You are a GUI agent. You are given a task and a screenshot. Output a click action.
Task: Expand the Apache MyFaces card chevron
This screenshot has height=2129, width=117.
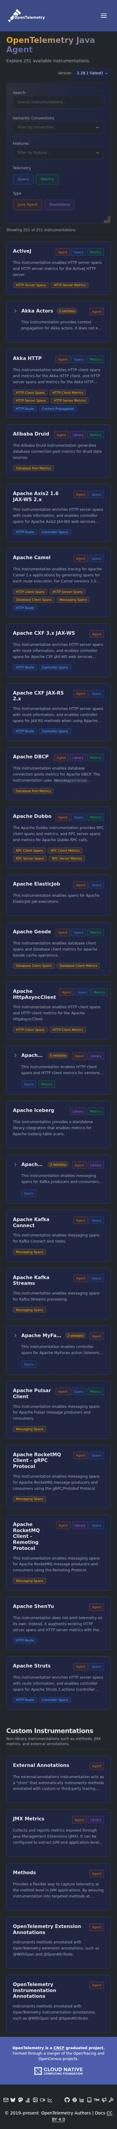click(x=16, y=1336)
